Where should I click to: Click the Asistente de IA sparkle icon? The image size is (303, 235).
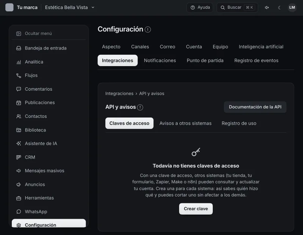click(x=19, y=144)
